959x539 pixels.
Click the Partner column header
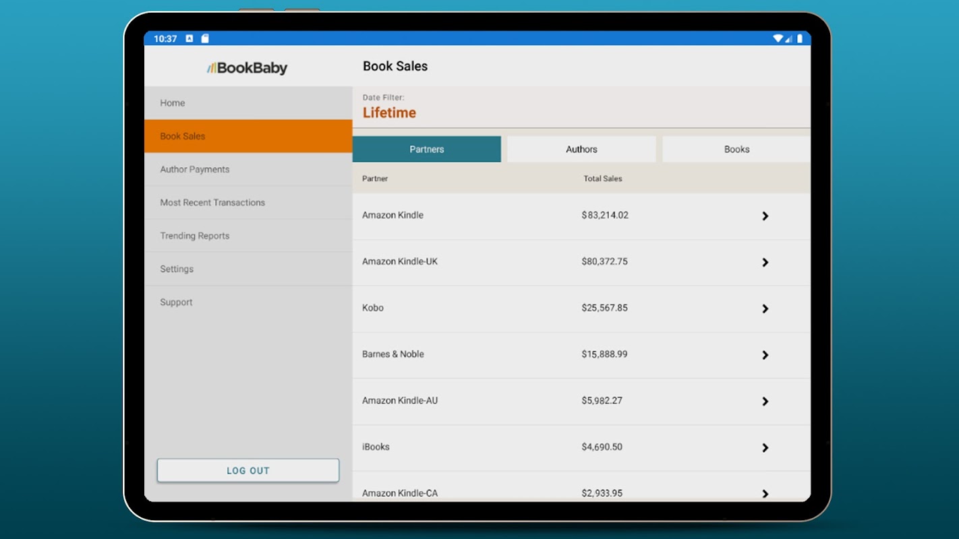point(375,179)
